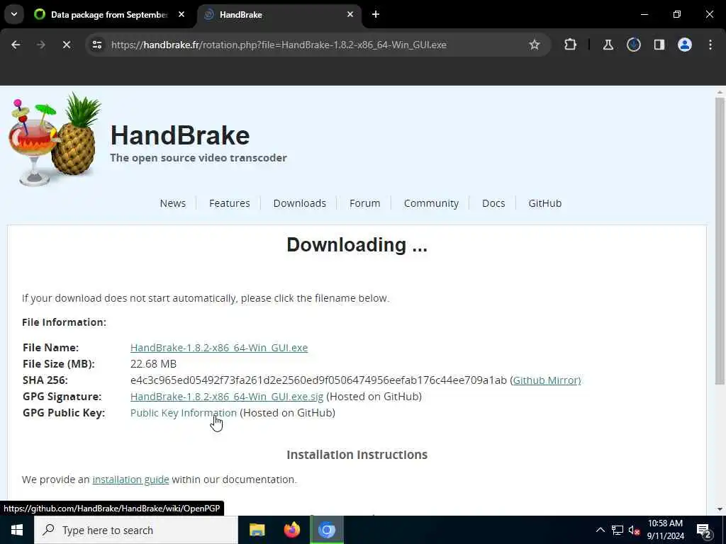Open Firefox from the taskbar
Image resolution: width=726 pixels, height=544 pixels.
(291, 530)
